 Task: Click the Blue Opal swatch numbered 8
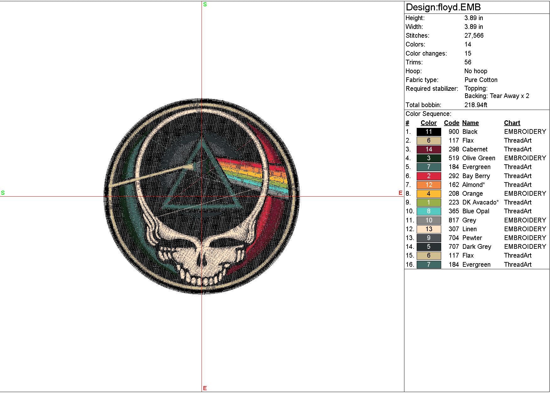tap(429, 211)
